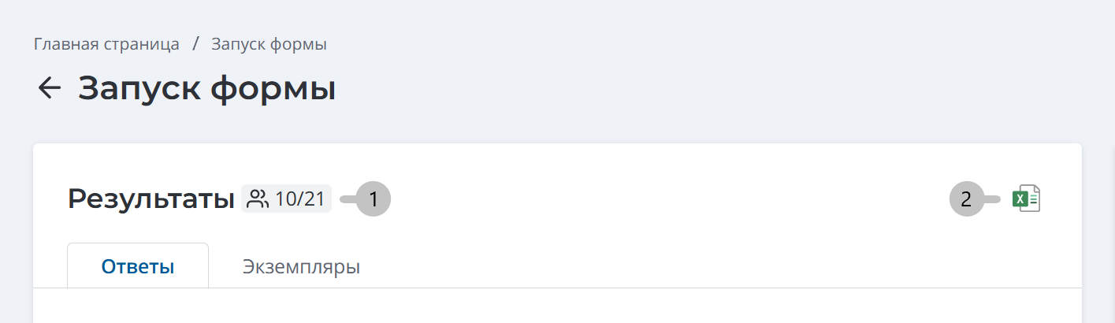Open the Ответы tab
Image resolution: width=1115 pixels, height=323 pixels.
(x=138, y=266)
